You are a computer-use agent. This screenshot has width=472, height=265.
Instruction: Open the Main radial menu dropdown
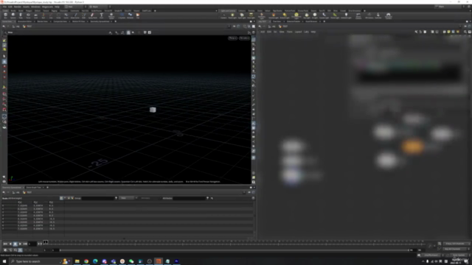(x=99, y=7)
